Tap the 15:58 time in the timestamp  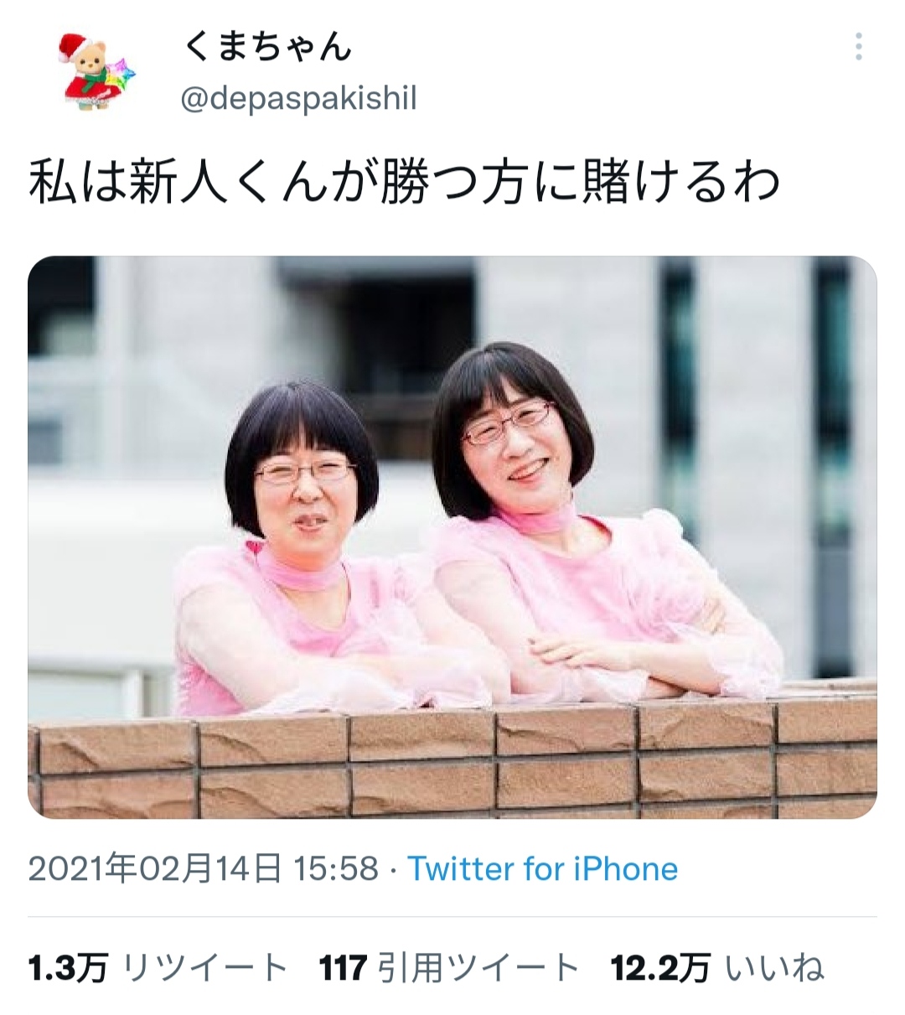tap(336, 868)
